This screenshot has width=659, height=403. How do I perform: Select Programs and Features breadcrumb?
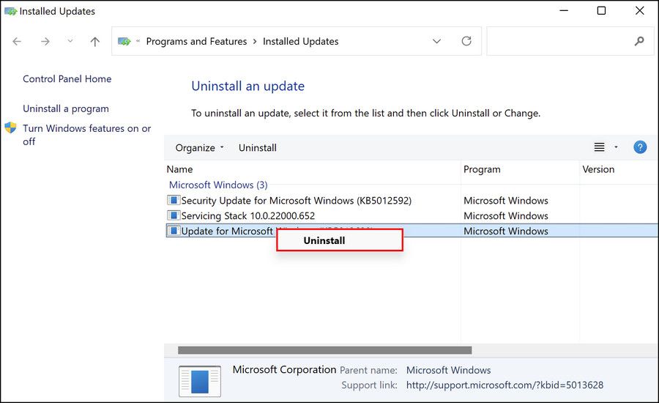[x=196, y=41]
